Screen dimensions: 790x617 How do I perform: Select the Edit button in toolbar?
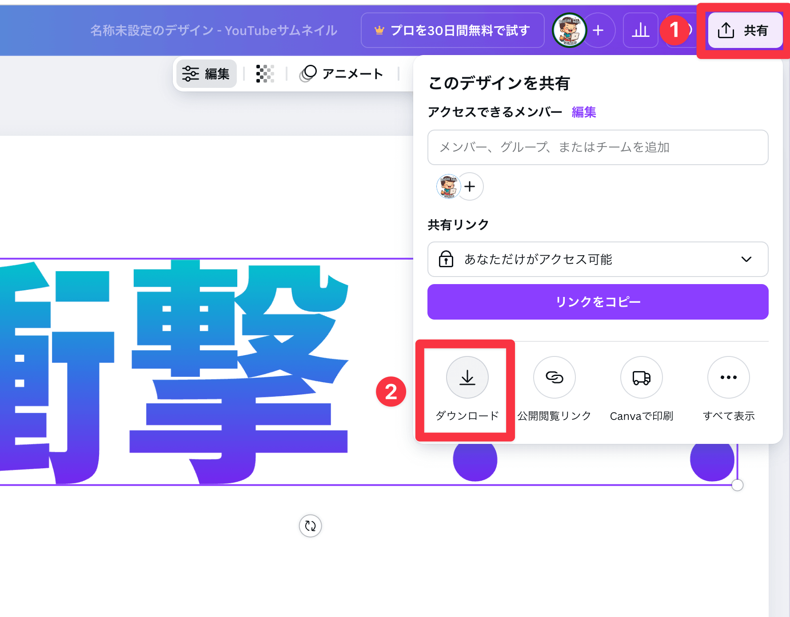(207, 74)
